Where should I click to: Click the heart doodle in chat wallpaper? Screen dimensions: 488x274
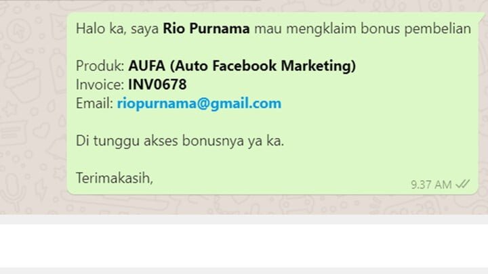coord(41,131)
